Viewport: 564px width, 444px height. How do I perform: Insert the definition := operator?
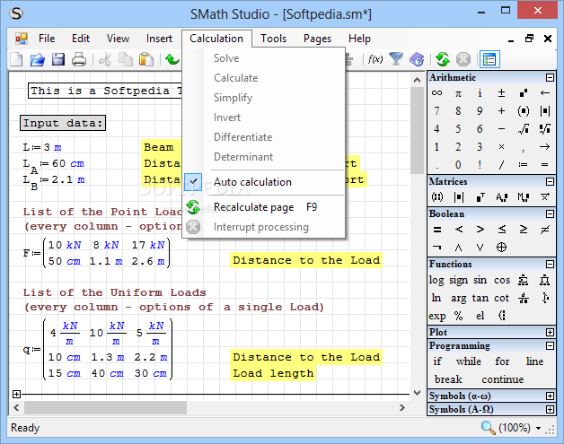tap(523, 165)
